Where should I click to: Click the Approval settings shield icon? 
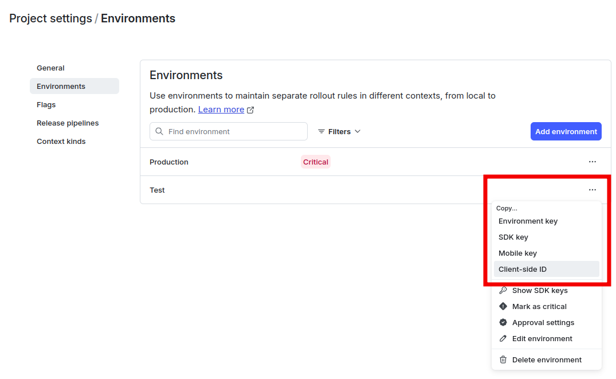[503, 322]
